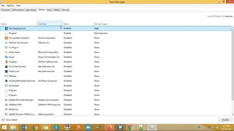The image size is (234, 131).
Task: Click the scrollbar down arrow
Action: [x=233, y=114]
